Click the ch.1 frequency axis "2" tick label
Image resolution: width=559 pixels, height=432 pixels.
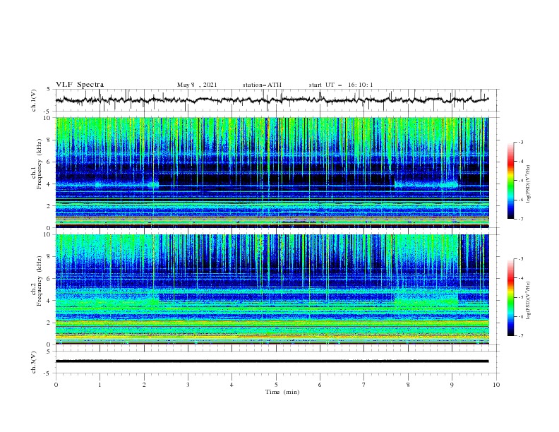coord(49,206)
